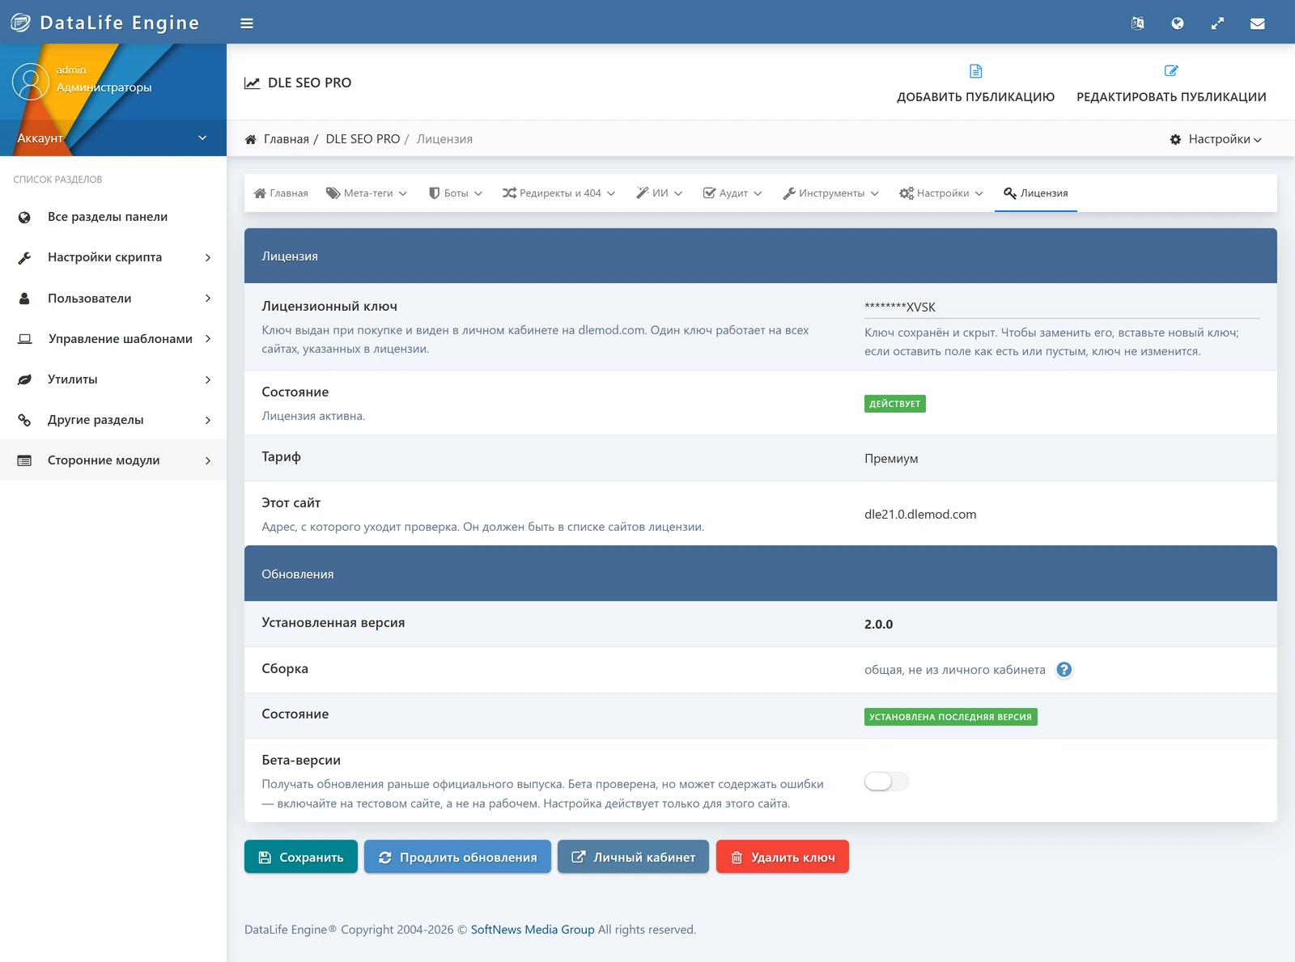Click the user icon beside Пользователи
The image size is (1295, 962).
[x=24, y=298]
